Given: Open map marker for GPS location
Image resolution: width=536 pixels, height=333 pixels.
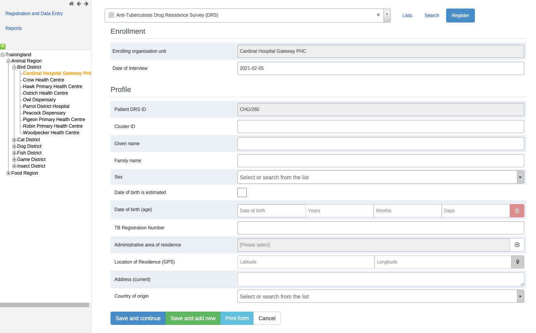Looking at the screenshot, I should [x=518, y=262].
